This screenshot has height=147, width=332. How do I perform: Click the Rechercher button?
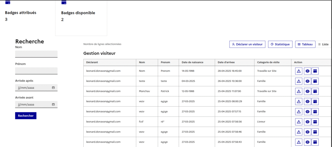point(26,116)
